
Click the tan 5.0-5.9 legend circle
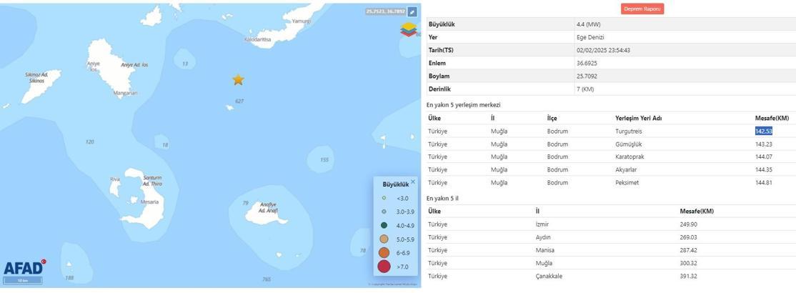point(384,239)
